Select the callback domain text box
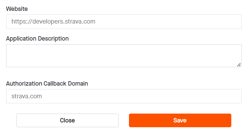Image resolution: width=247 pixels, height=132 pixels. 124,96
